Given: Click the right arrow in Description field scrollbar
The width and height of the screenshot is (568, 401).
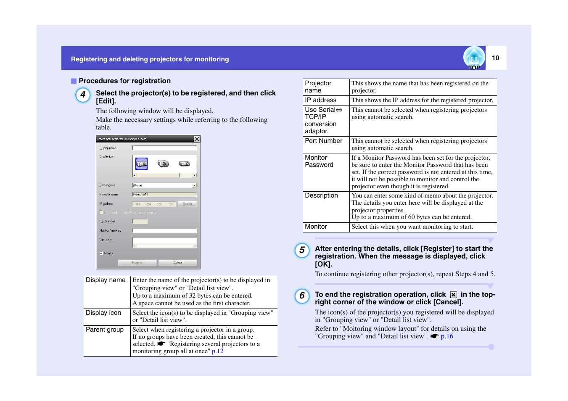Looking at the screenshot, I should tap(195, 246).
